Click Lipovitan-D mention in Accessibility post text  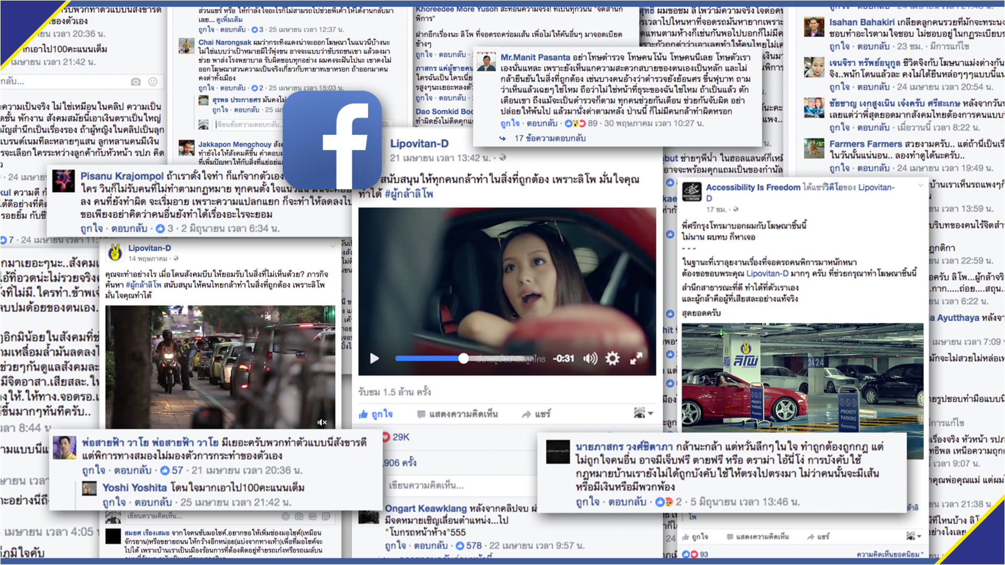tap(767, 273)
